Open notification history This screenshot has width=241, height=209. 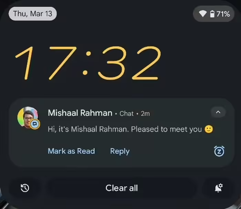(x=25, y=188)
